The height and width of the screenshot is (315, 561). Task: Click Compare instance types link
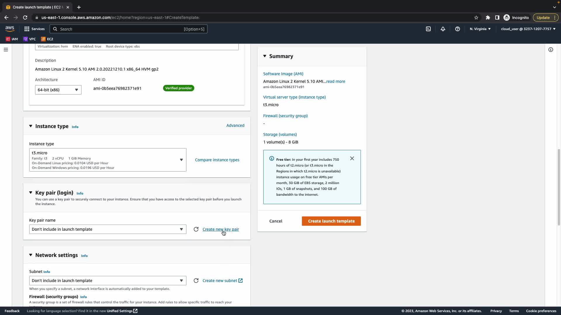point(217,160)
